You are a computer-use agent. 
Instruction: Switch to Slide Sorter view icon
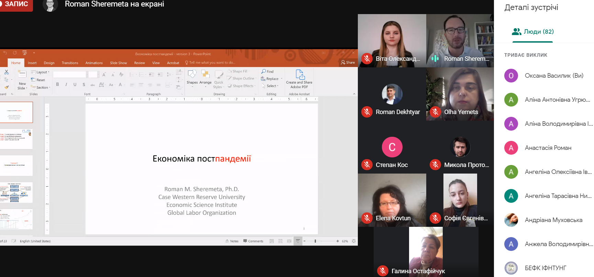tap(280, 241)
